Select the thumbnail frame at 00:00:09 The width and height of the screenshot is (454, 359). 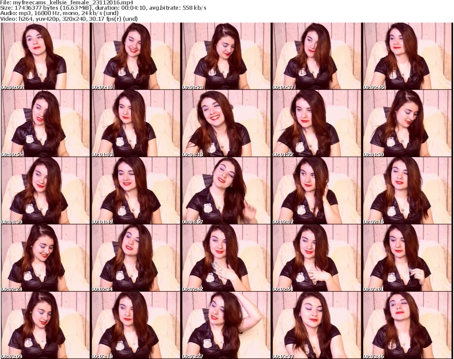click(46, 56)
